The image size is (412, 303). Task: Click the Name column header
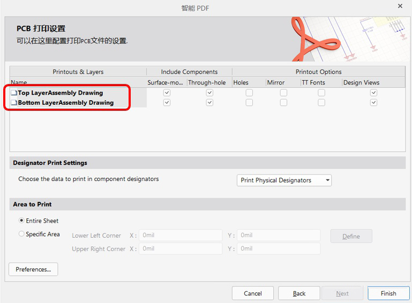tap(78, 82)
